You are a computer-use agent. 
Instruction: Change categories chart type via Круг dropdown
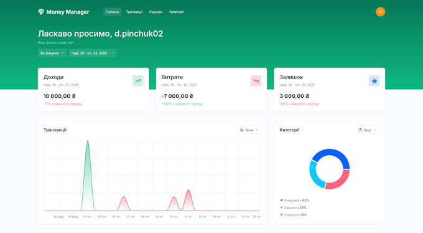(368, 130)
